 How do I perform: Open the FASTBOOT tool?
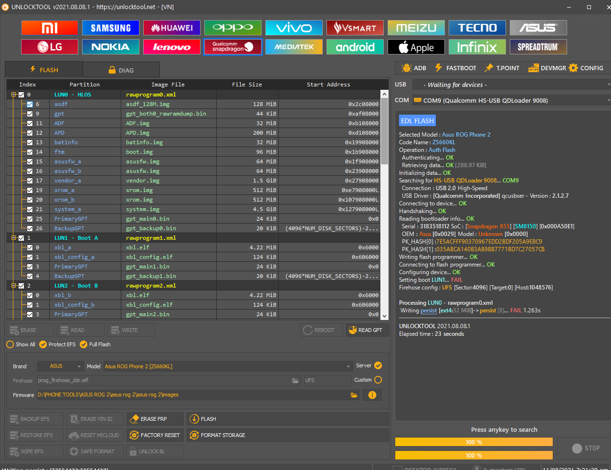coord(455,68)
